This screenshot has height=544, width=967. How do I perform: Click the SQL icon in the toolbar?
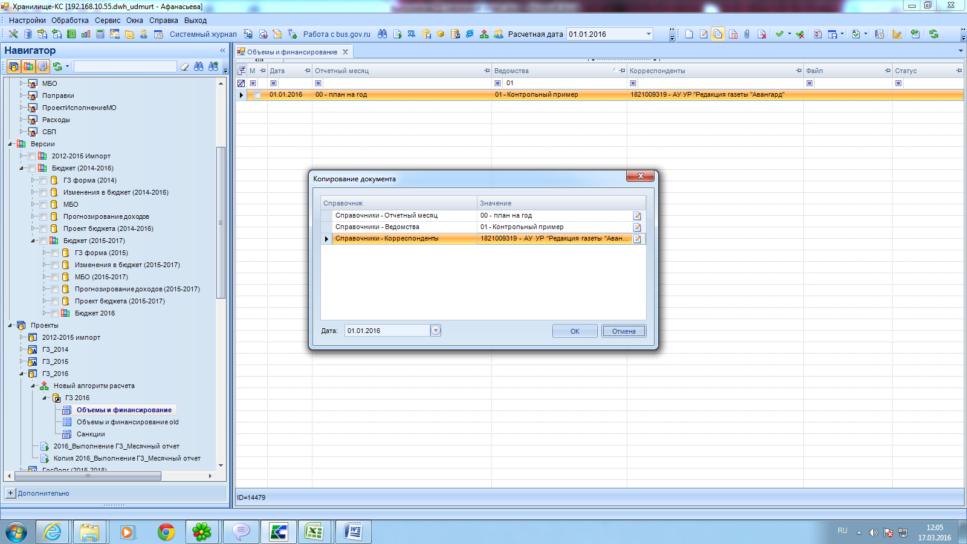[x=412, y=34]
